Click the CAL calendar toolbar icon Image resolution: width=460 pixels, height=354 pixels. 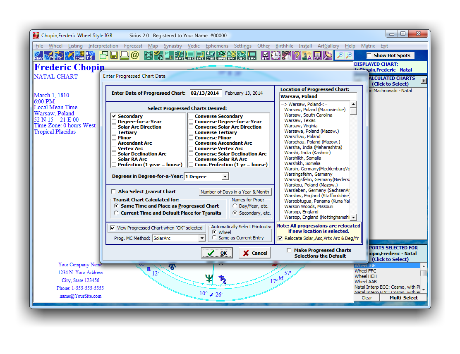coord(317,55)
